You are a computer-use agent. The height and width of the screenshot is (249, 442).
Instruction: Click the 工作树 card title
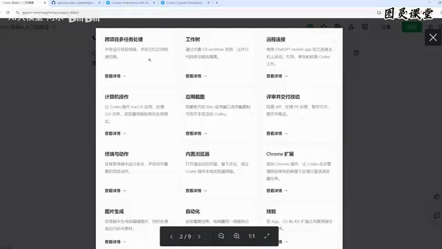(x=193, y=39)
